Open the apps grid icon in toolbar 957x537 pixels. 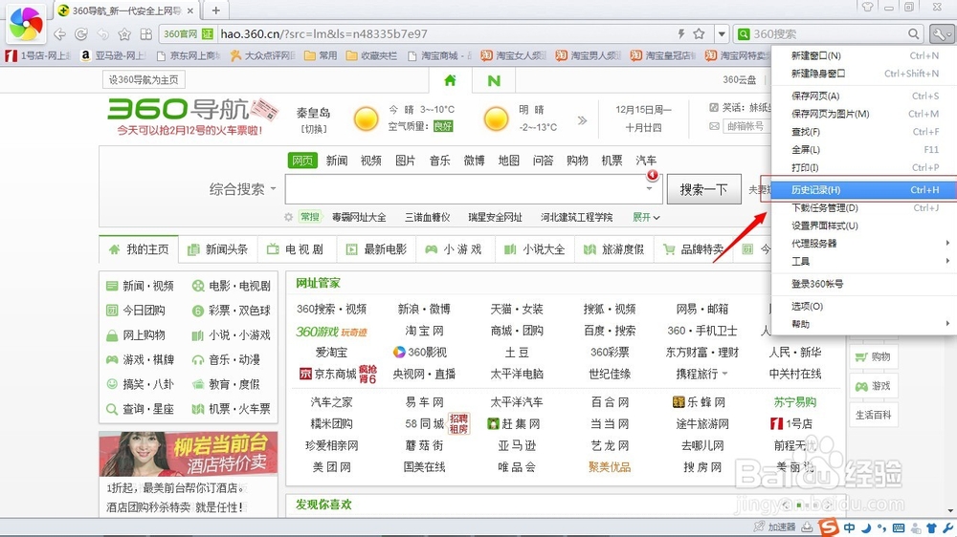pyautogui.click(x=145, y=34)
